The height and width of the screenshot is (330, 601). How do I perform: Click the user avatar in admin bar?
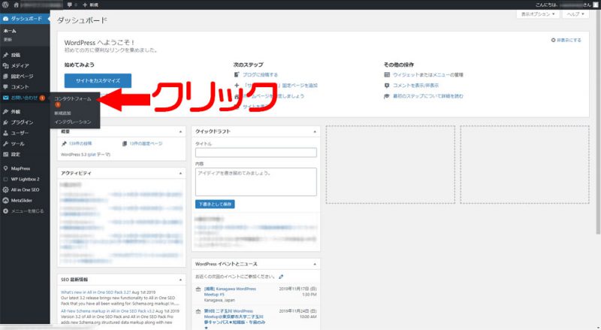[595, 5]
